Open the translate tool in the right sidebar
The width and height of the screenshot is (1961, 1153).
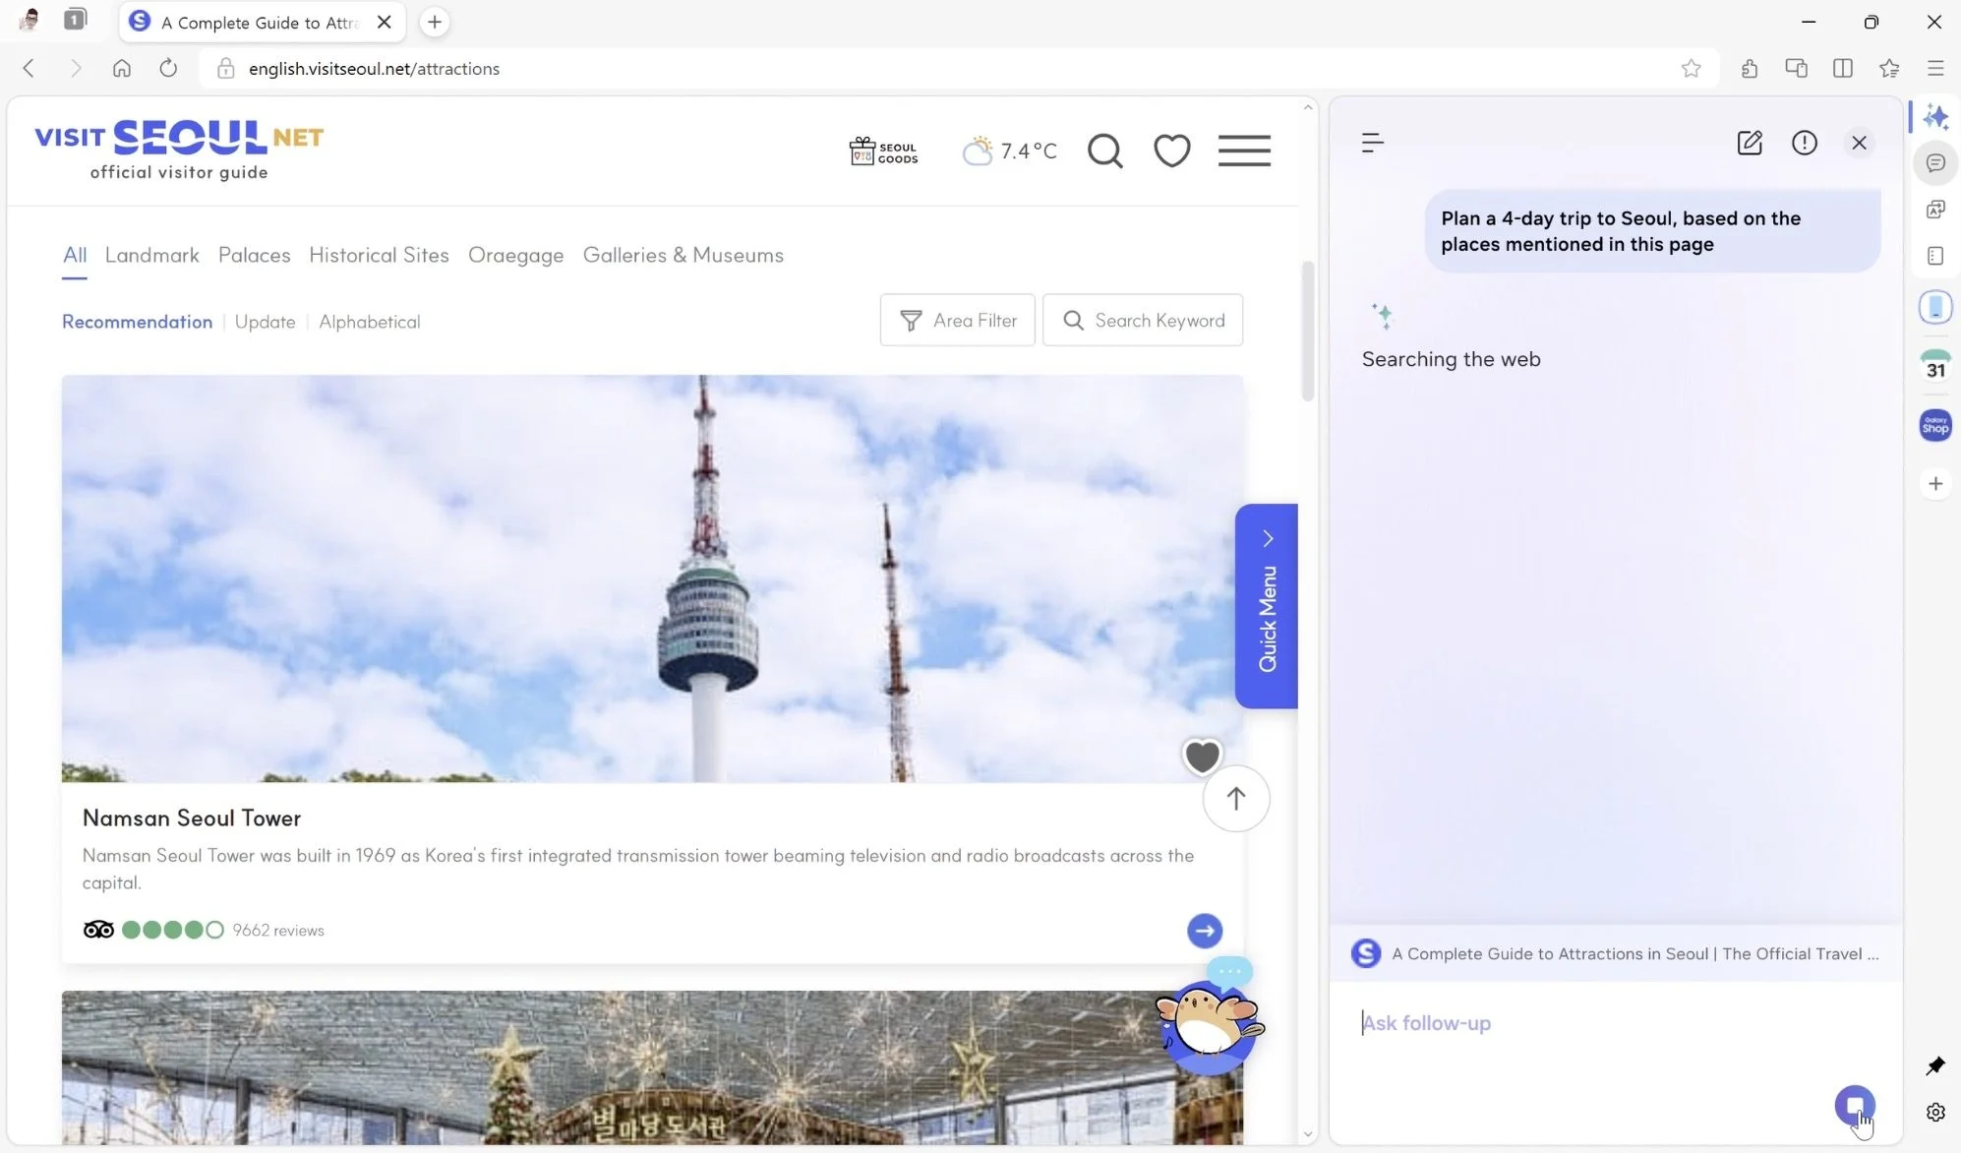coord(1936,210)
